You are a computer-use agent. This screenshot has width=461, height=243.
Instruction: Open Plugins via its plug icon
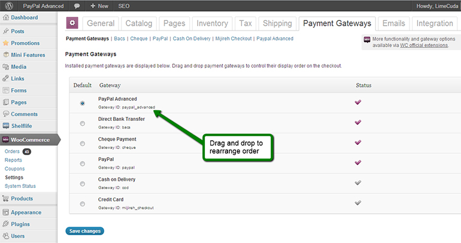pos(6,224)
